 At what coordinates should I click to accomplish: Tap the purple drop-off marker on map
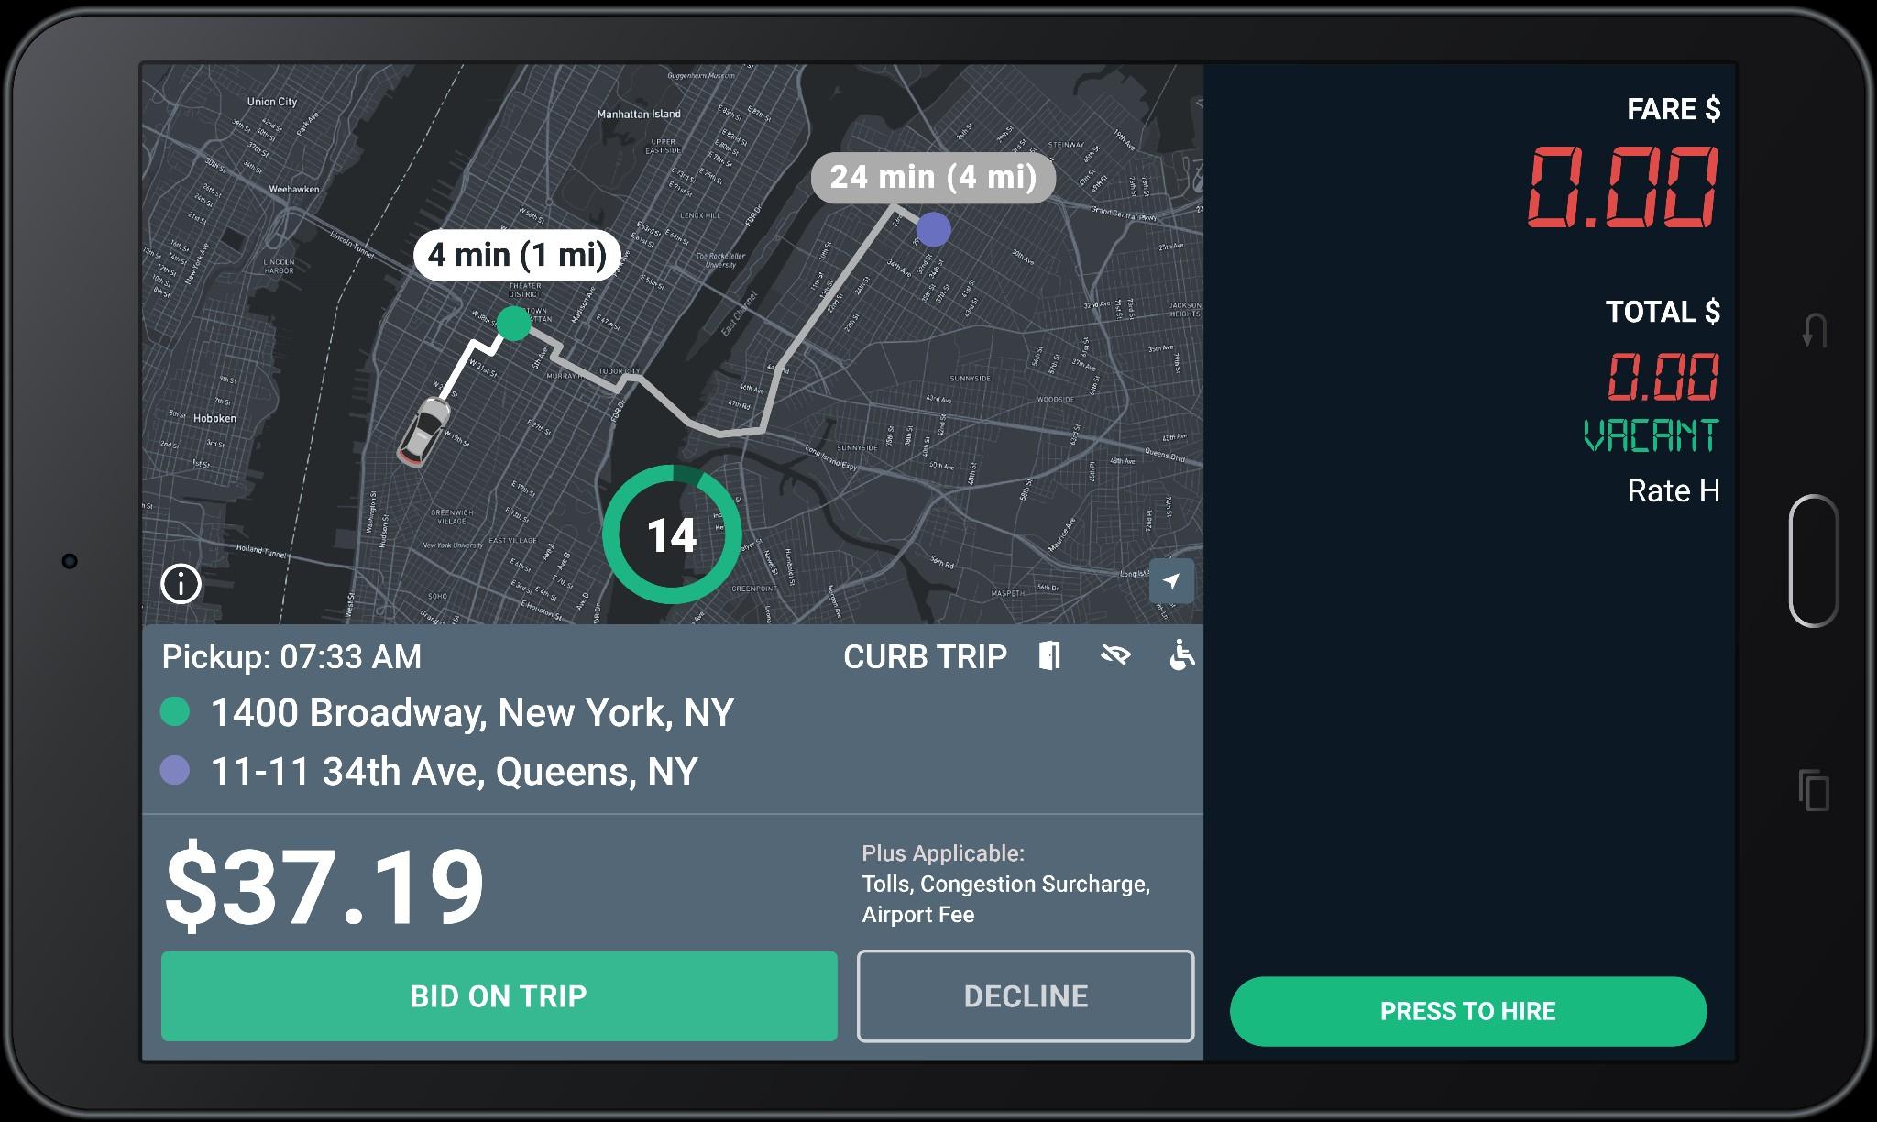click(x=933, y=229)
